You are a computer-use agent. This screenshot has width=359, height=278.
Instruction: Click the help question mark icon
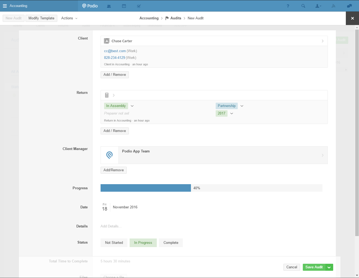pos(288,6)
